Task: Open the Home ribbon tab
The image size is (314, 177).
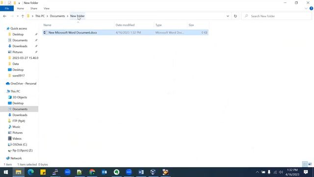Action: click(x=21, y=8)
